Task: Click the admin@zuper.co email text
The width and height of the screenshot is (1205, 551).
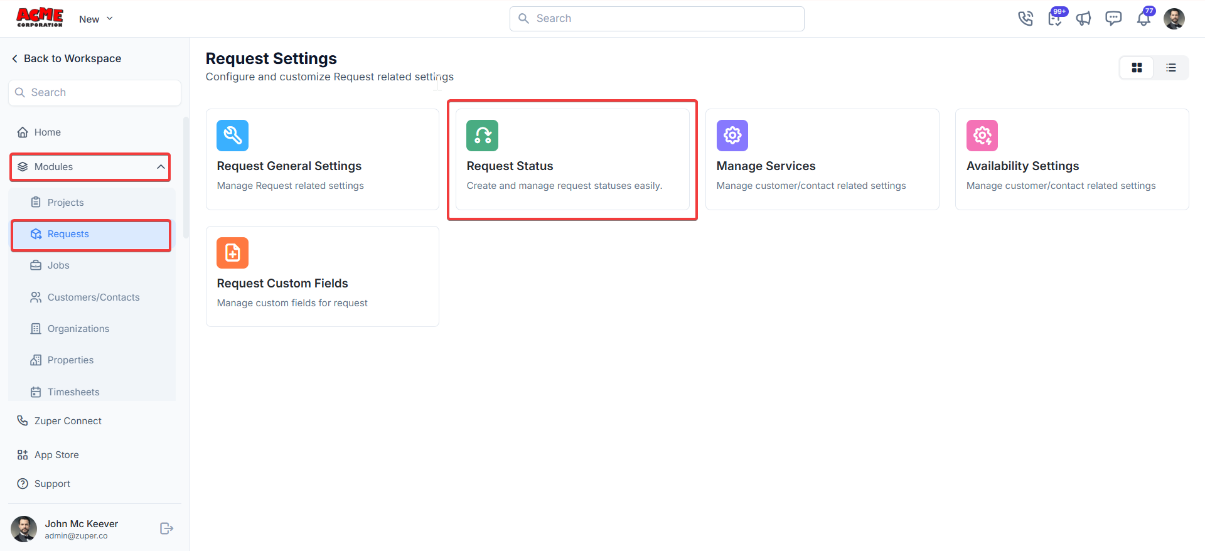Action: (77, 536)
